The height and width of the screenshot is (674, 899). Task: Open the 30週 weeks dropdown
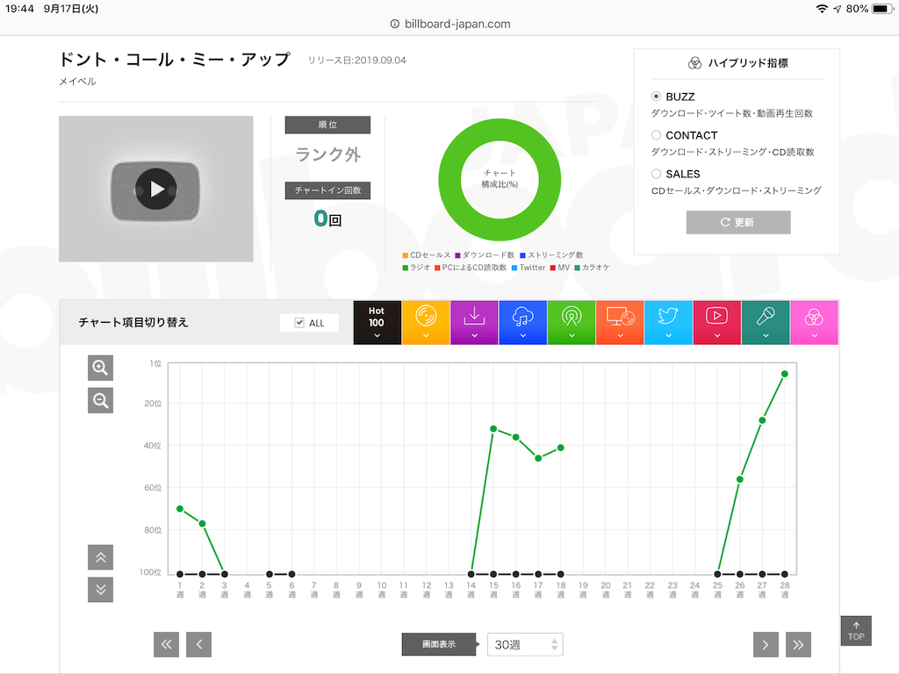coord(525,645)
